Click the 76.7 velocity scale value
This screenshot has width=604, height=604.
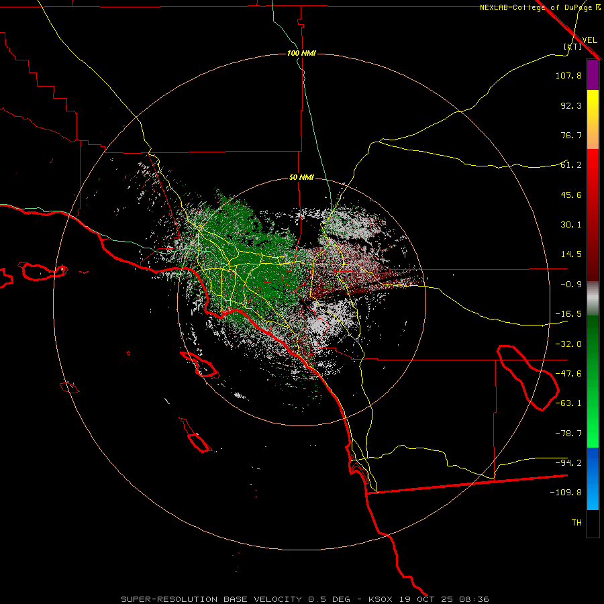pos(571,135)
